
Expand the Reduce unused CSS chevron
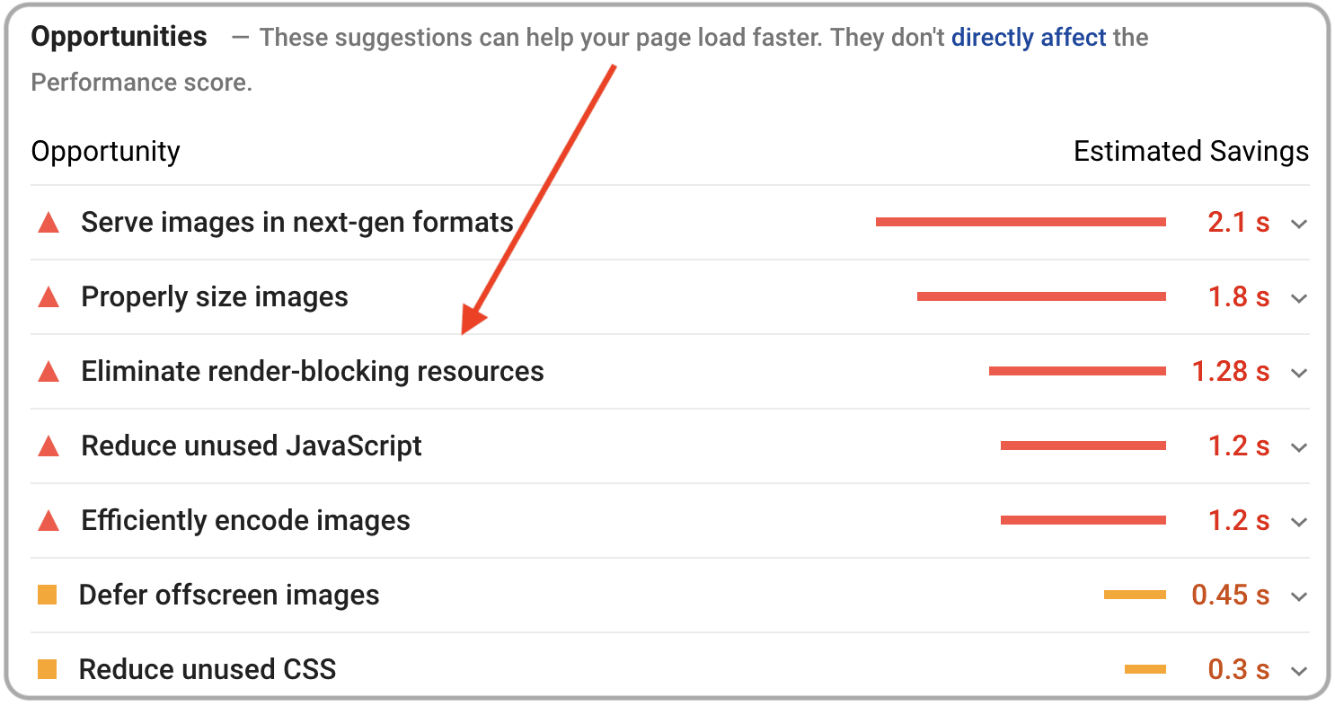point(1298,671)
